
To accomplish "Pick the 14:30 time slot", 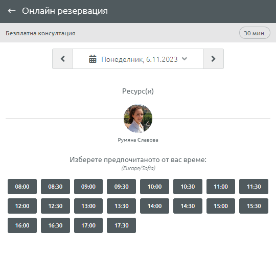I will [x=188, y=206].
